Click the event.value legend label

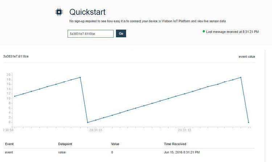tap(247, 57)
